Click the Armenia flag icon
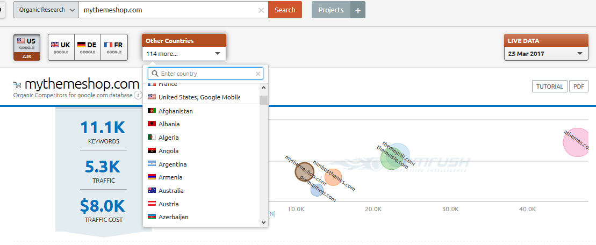 (152, 177)
